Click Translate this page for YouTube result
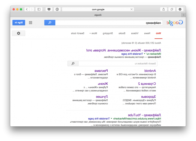Image resolution: width=196 pixels, height=141 pixels. [x=99, y=119]
